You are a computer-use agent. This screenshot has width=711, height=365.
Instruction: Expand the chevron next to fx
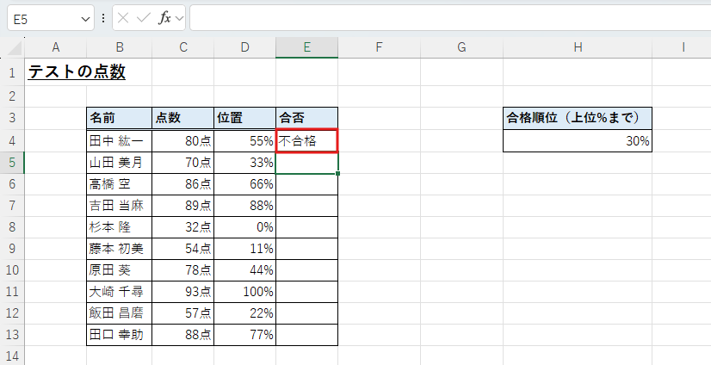pos(179,18)
